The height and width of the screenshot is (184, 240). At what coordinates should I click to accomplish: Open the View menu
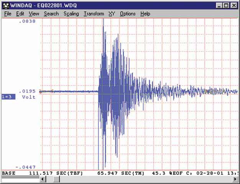click(34, 14)
